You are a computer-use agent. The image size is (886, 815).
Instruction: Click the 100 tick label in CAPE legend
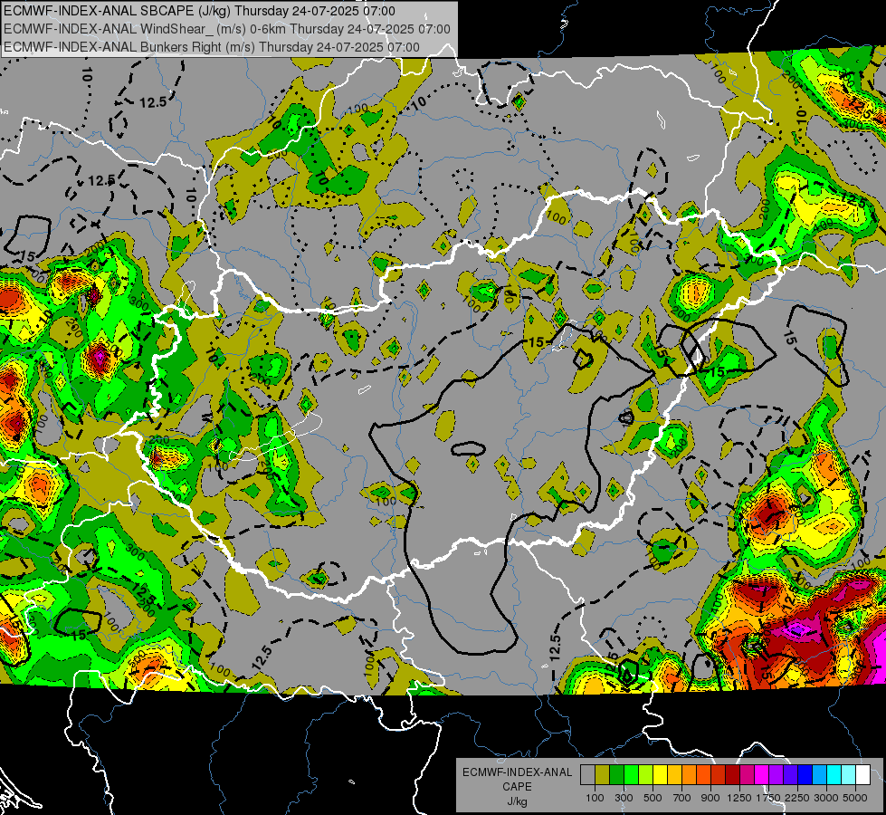[x=595, y=798]
